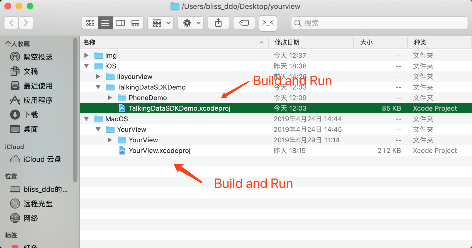Sort by 种类 column header
The image size is (472, 248).
pos(440,42)
